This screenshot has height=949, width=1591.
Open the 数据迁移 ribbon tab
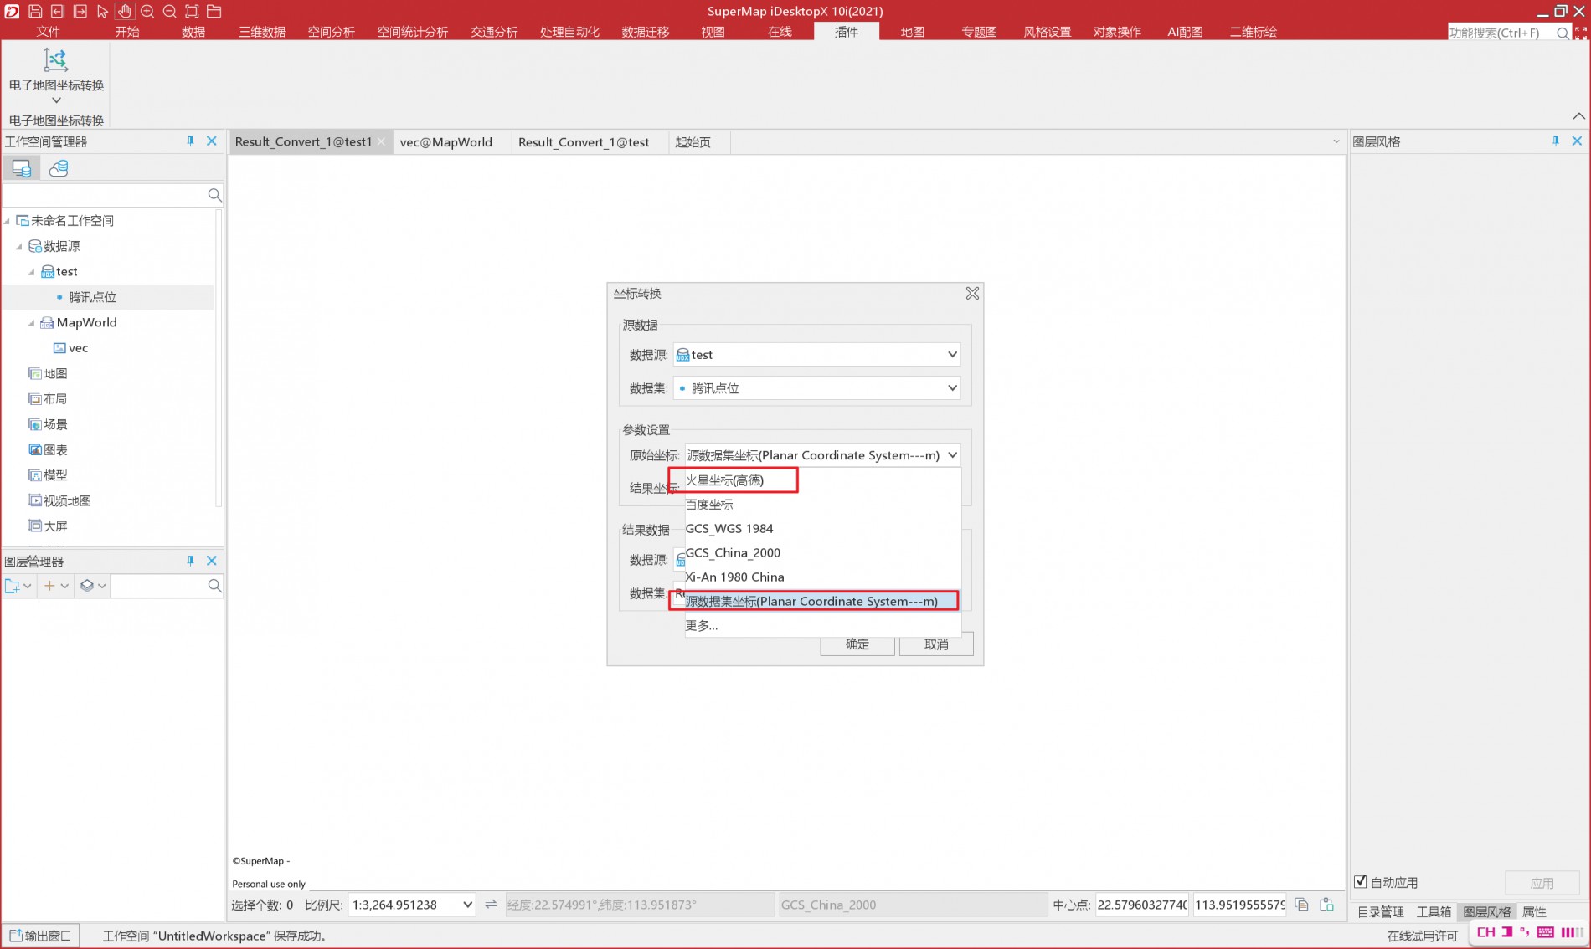point(646,32)
